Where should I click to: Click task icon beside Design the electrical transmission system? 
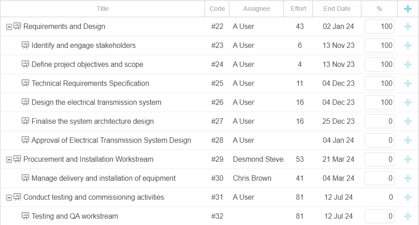pos(25,102)
